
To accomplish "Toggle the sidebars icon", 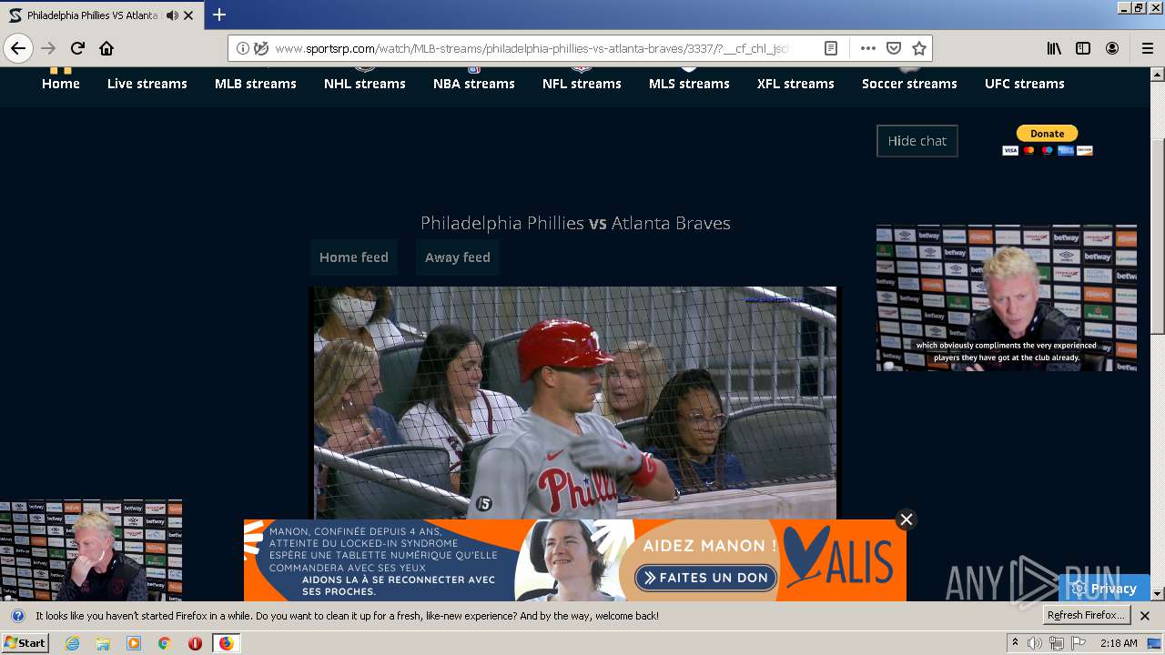I will click(1083, 48).
